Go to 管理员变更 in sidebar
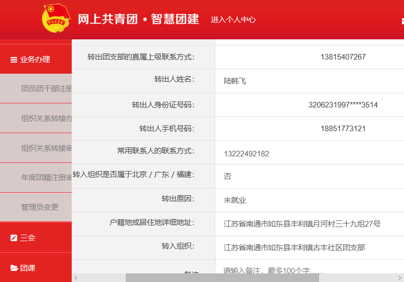Image resolution: width=404 pixels, height=282 pixels. tap(40, 207)
